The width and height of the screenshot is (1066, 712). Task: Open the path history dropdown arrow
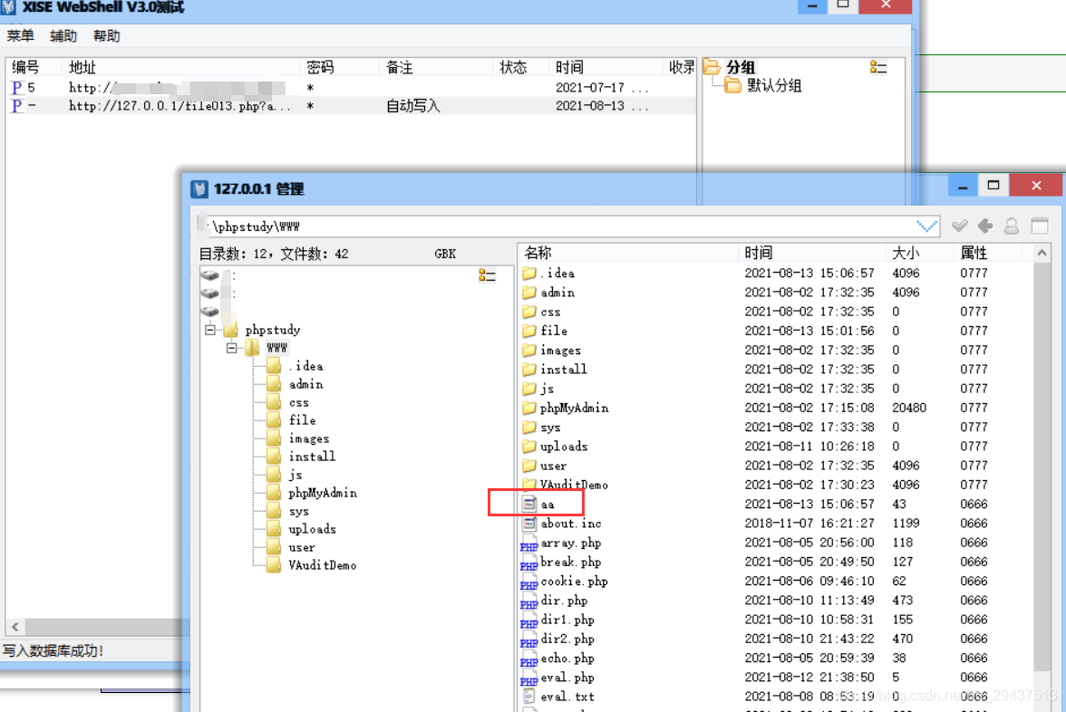pos(926,226)
